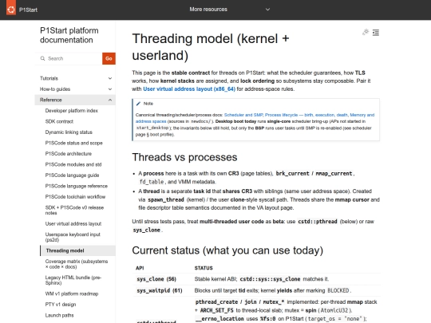431x323 pixels.
Task: Open the theme toggle icon near the title
Action: coord(366,32)
